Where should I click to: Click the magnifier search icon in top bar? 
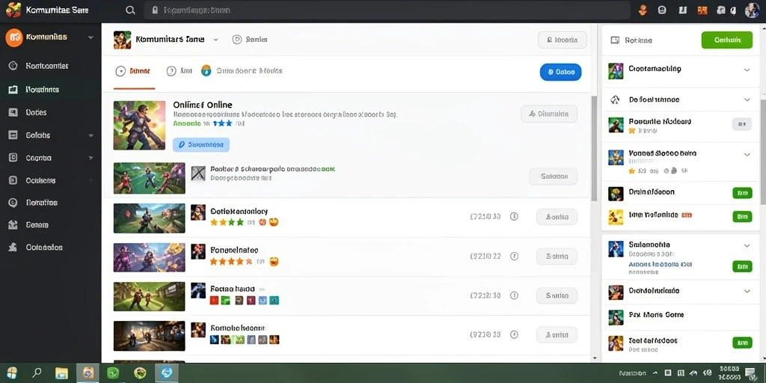[130, 10]
